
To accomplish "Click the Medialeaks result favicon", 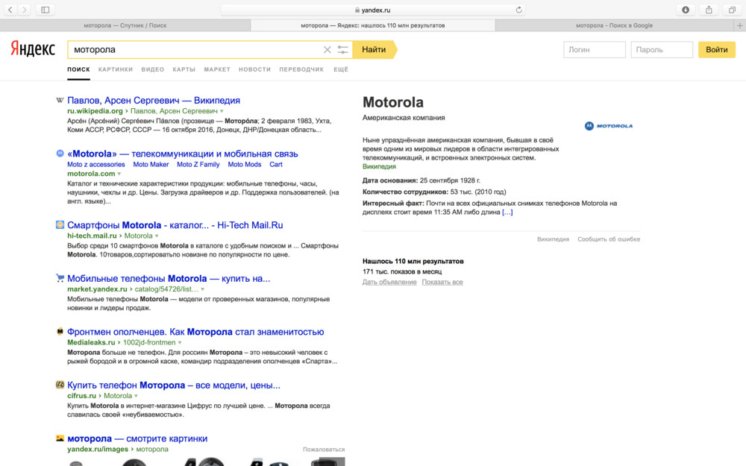I will [60, 332].
